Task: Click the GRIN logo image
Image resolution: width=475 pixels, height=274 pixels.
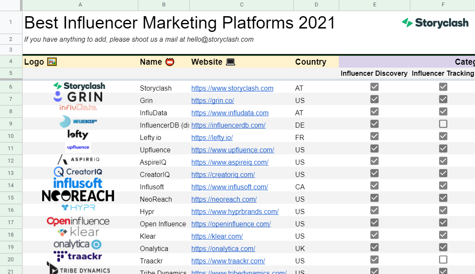Action: pyautogui.click(x=78, y=97)
